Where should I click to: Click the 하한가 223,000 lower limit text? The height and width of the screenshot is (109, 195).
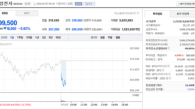[x=93, y=29]
